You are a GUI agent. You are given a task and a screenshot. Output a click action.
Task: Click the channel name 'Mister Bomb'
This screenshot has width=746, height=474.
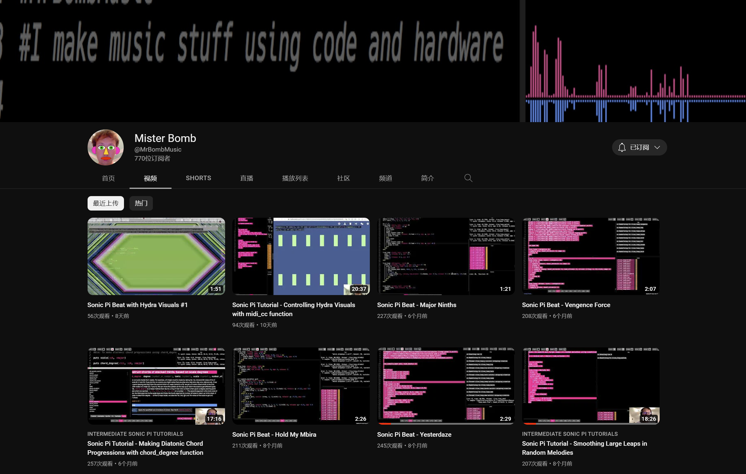coord(165,138)
